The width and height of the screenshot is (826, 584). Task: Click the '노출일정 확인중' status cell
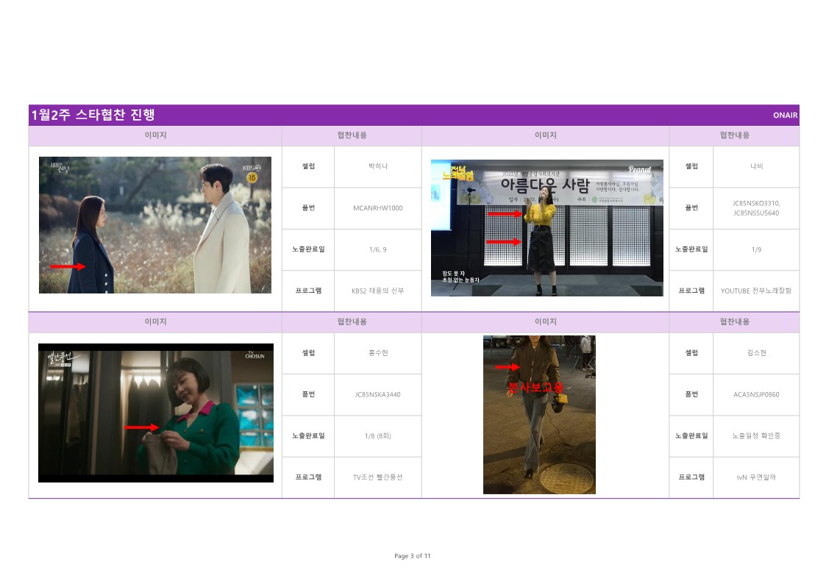pos(756,436)
